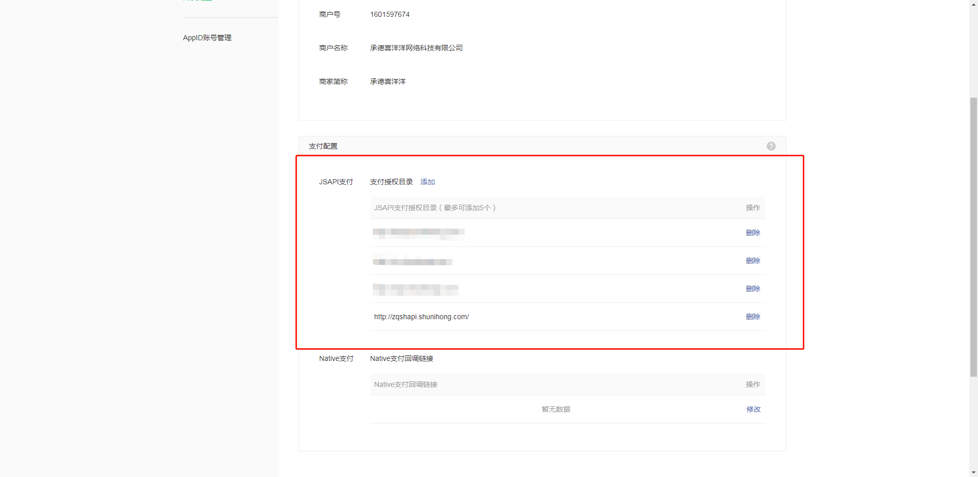Screen dimensions: 978x477
Task: Click the JSAPI支付授权目录 table header
Action: pos(434,208)
